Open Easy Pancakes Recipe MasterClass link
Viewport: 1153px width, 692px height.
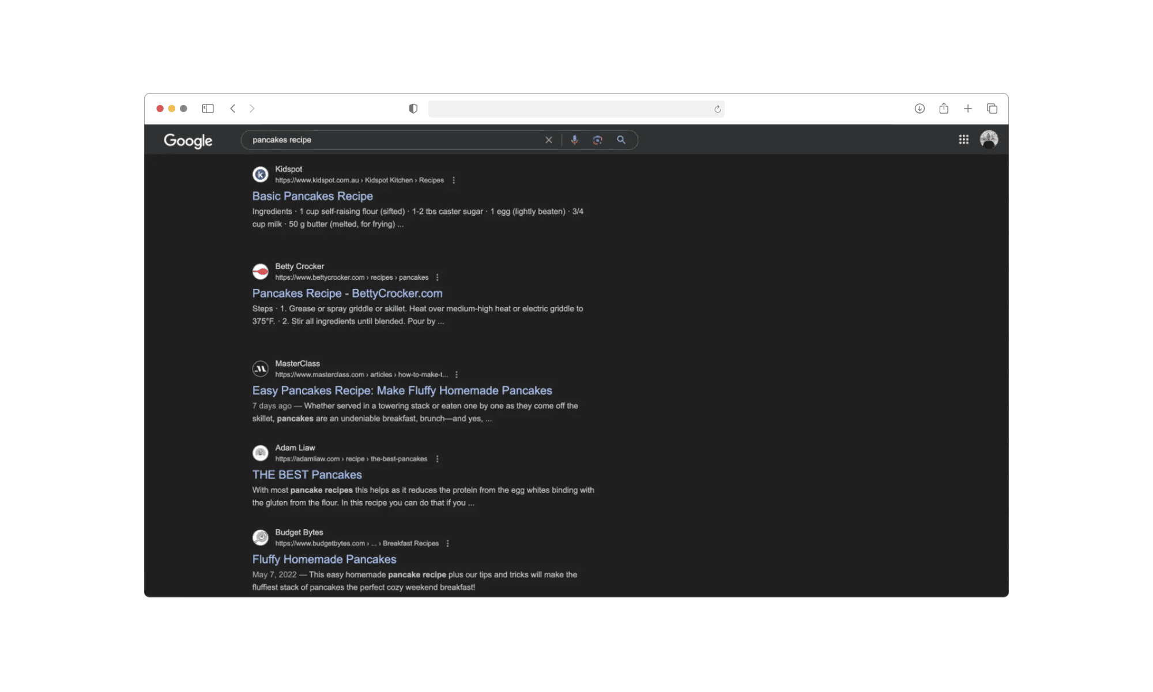(x=402, y=391)
